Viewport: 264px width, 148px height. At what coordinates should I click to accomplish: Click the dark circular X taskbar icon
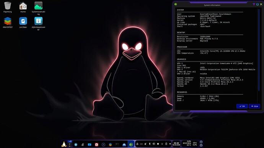[x=103, y=145]
